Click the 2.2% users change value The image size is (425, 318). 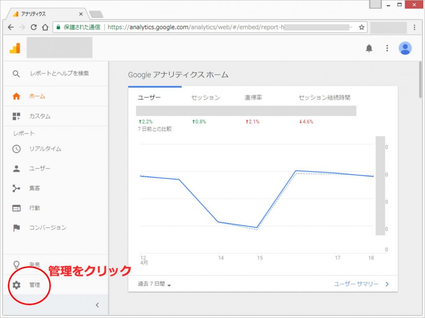pos(146,122)
